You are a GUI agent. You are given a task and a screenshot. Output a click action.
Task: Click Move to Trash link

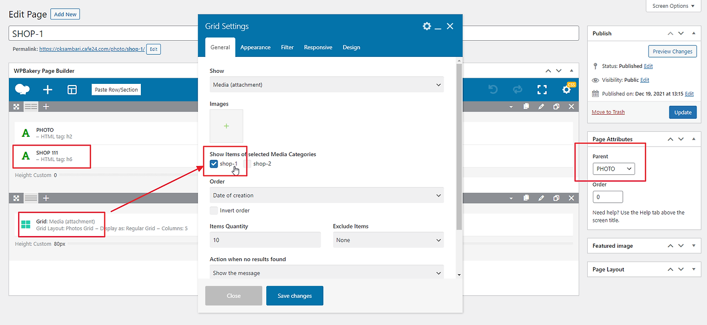click(x=608, y=112)
